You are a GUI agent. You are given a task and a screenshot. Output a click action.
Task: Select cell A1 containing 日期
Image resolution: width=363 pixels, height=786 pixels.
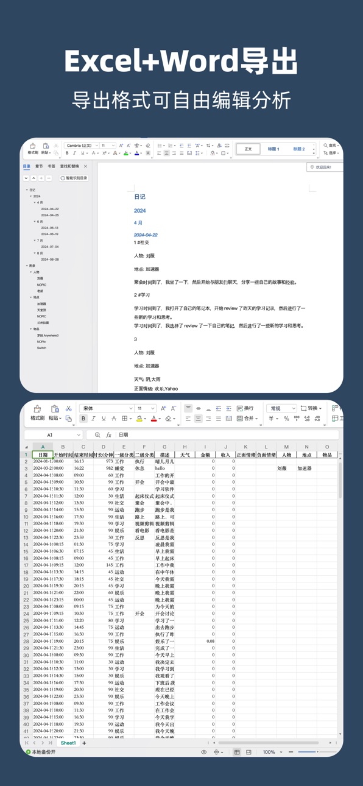point(43,455)
